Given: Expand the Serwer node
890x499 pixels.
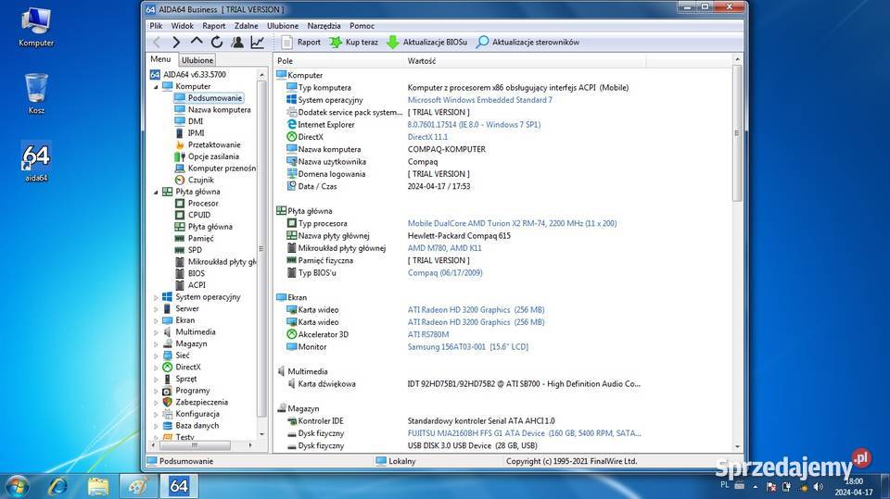Looking at the screenshot, I should (156, 309).
